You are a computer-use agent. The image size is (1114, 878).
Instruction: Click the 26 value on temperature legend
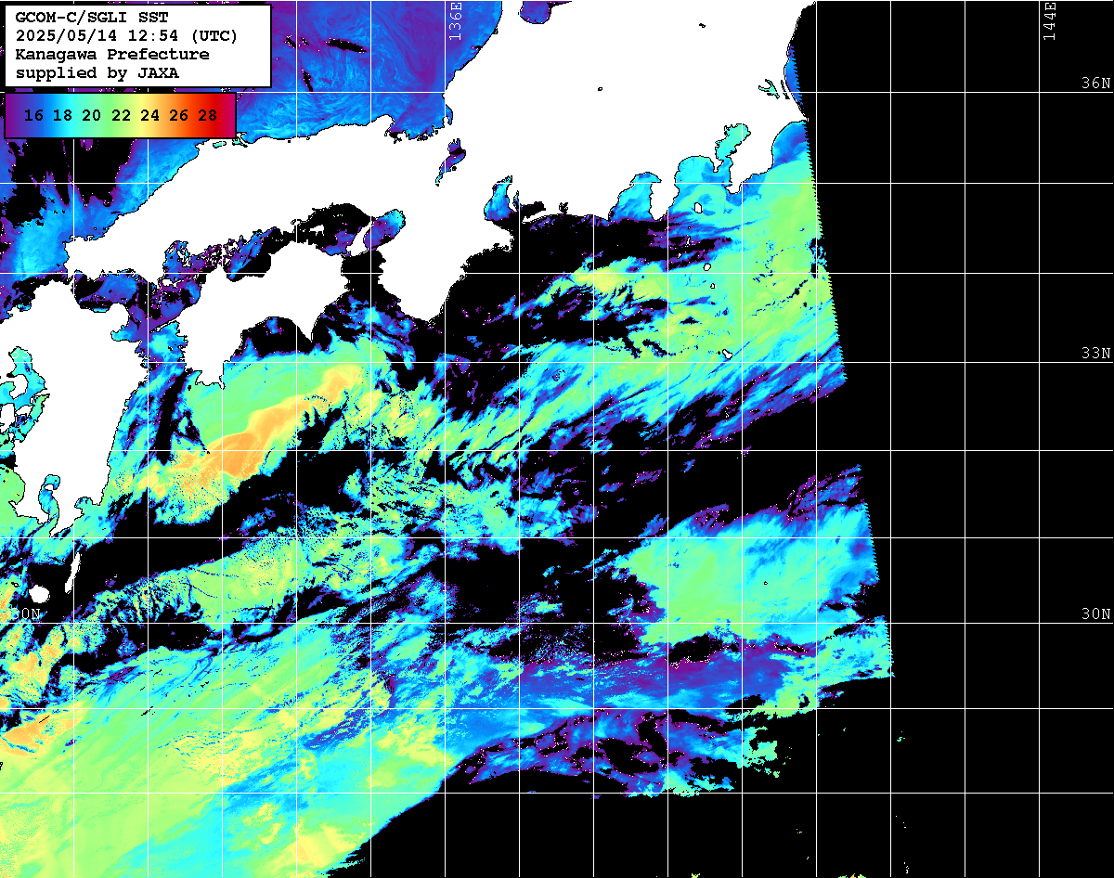pos(179,116)
